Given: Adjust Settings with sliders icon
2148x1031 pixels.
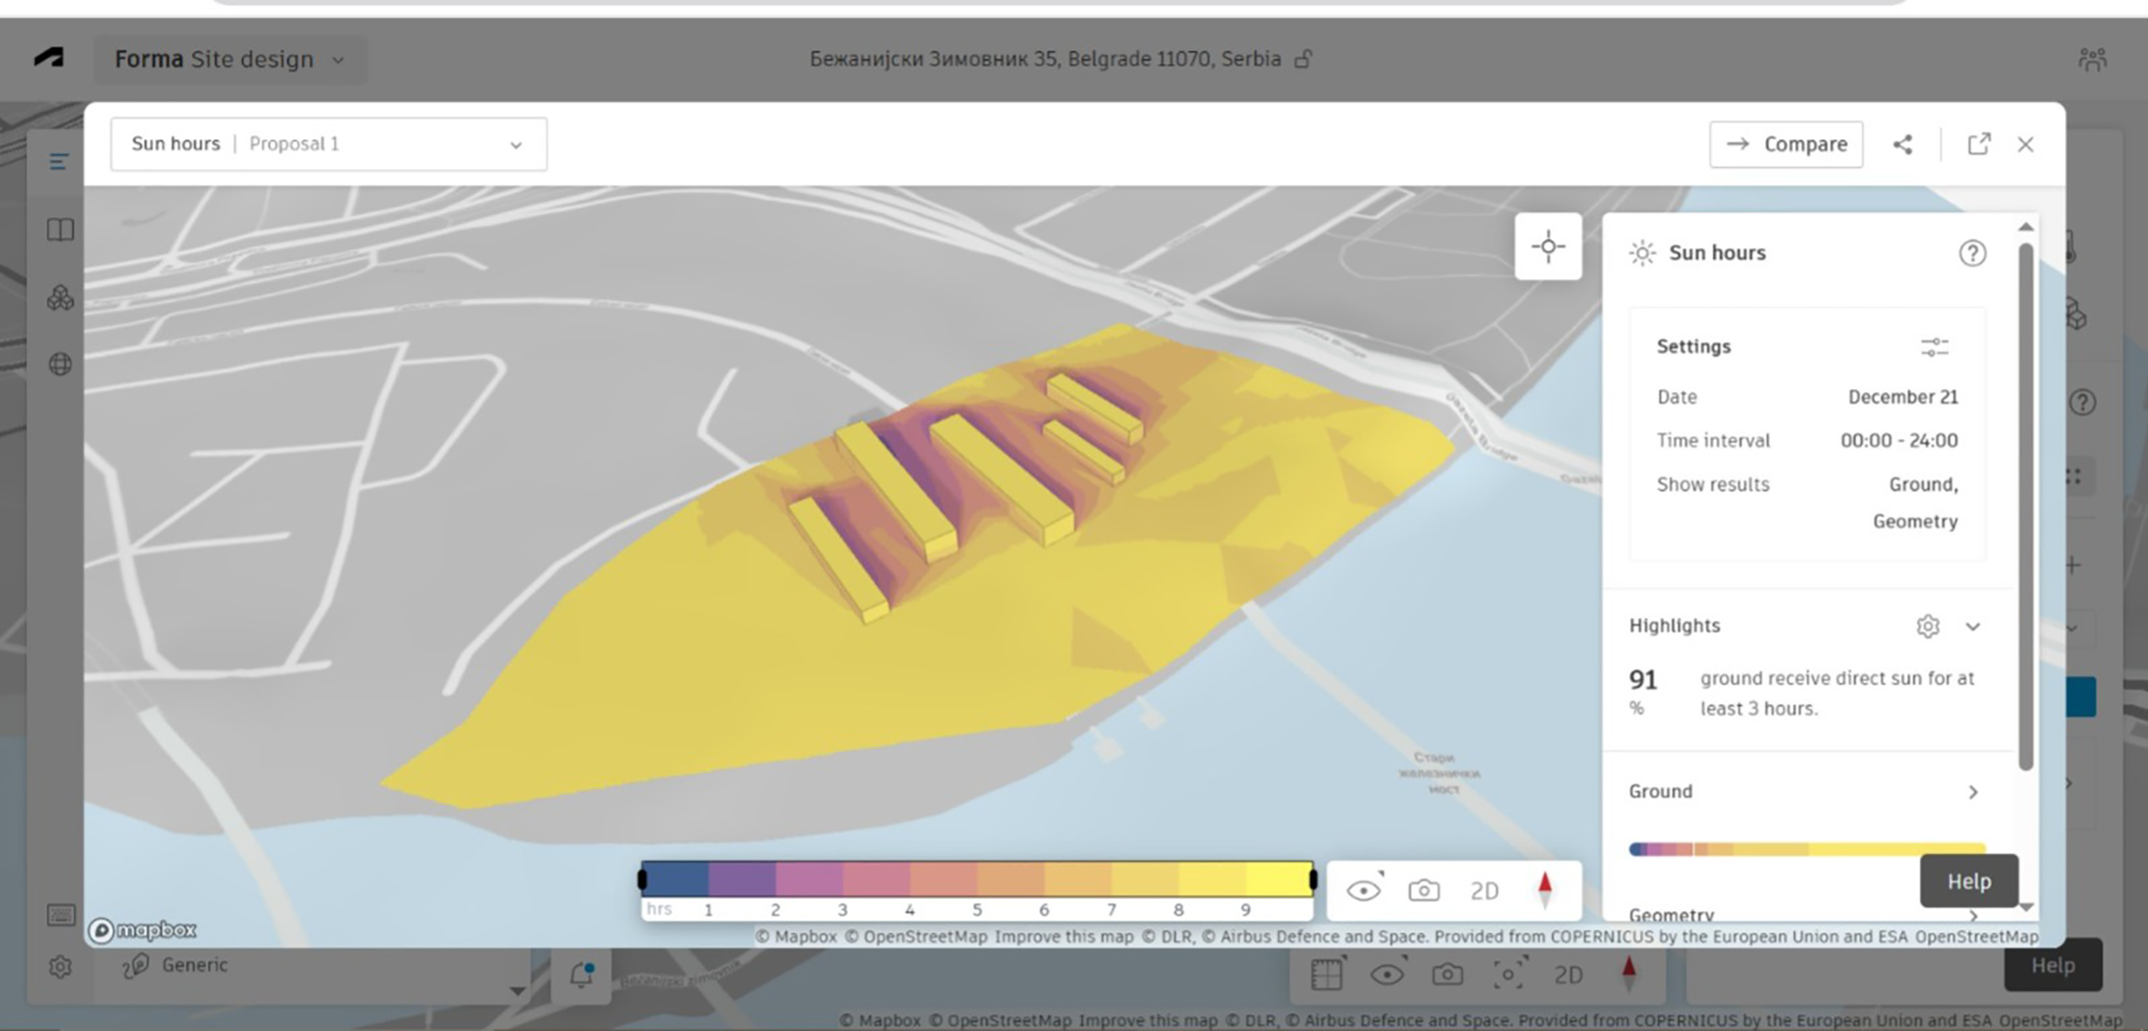Looking at the screenshot, I should click(x=1934, y=346).
